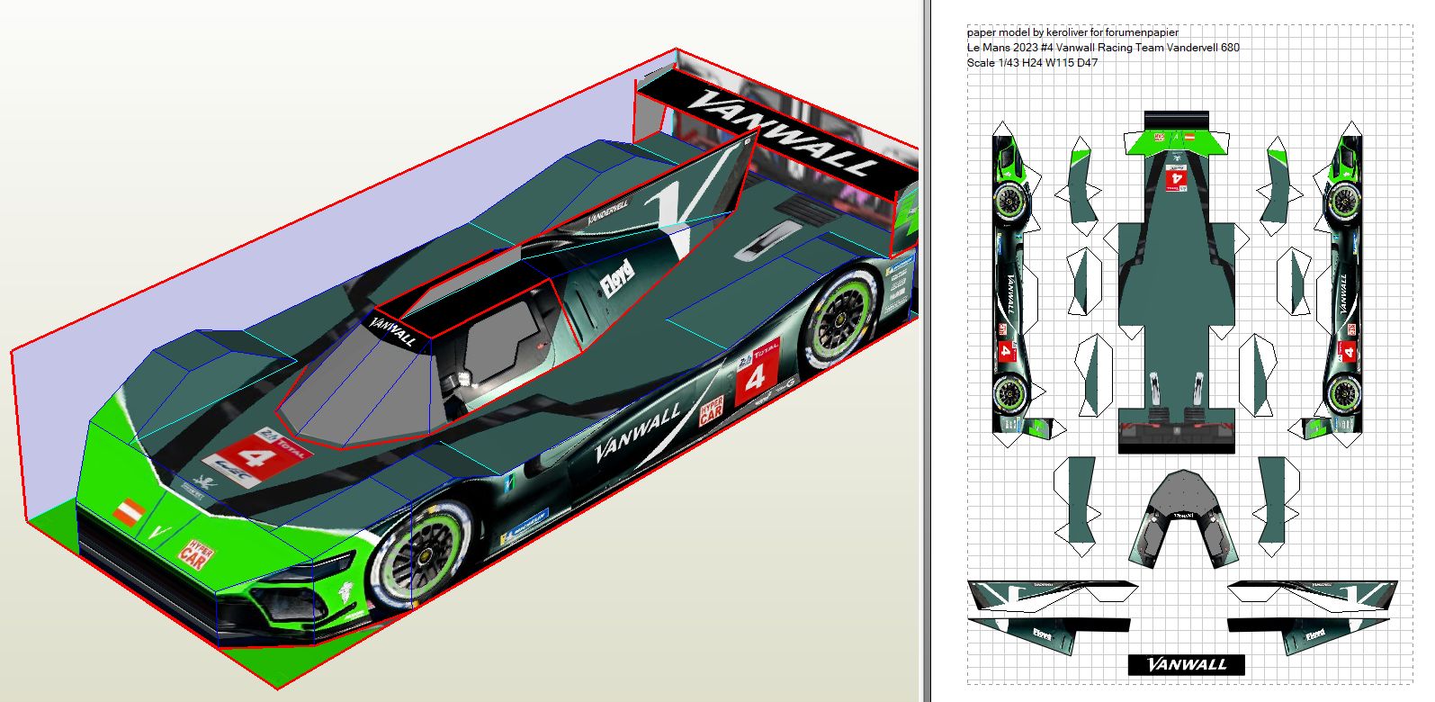1435x702 pixels.
Task: Select the left side body strip in pattern
Action: click(x=1009, y=288)
